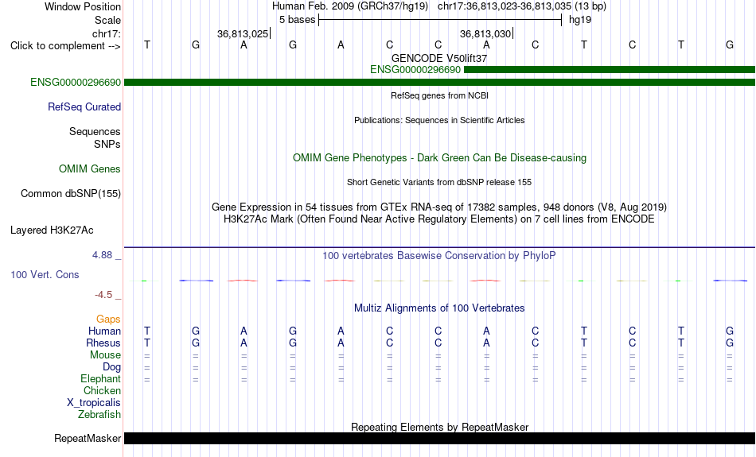
Task: Click the upper short ENSG00000296690 transcript bar
Action: 610,70
